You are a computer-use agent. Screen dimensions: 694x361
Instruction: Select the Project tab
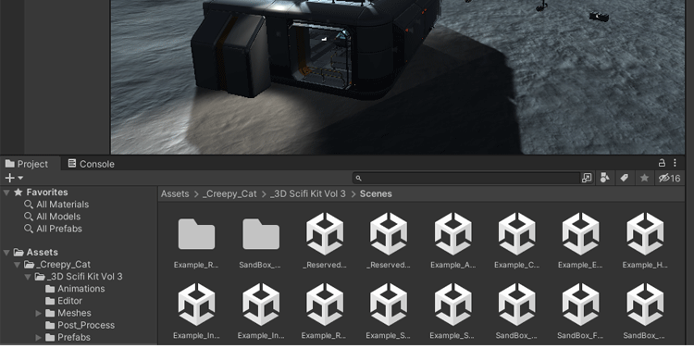coord(27,164)
